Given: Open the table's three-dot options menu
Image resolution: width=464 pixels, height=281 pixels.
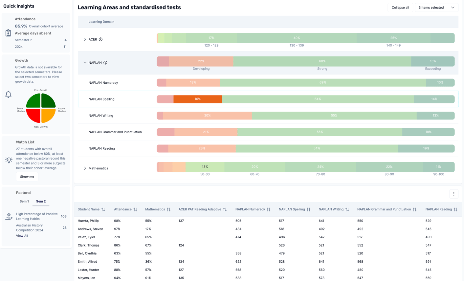Looking at the screenshot, I should (454, 194).
